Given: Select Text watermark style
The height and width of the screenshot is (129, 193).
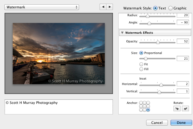Looking at the screenshot, I should [x=155, y=8].
